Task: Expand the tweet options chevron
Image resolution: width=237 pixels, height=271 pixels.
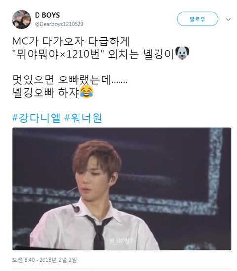Action: [228, 19]
